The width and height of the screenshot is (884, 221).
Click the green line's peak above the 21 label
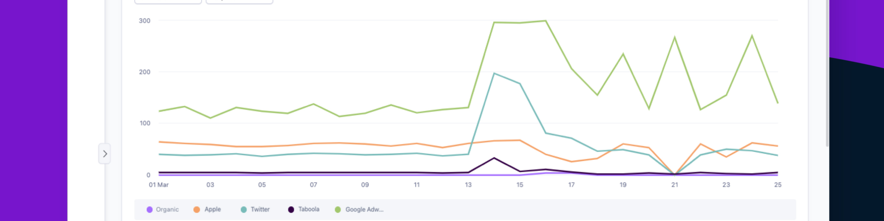pos(675,37)
